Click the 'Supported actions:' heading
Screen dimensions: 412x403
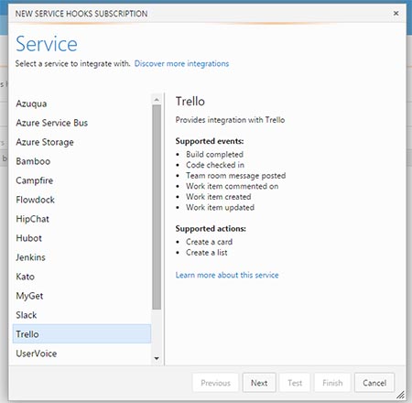[211, 229]
